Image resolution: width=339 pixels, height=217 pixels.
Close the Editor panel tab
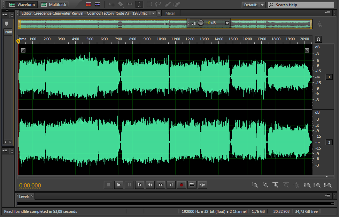pos(159,13)
